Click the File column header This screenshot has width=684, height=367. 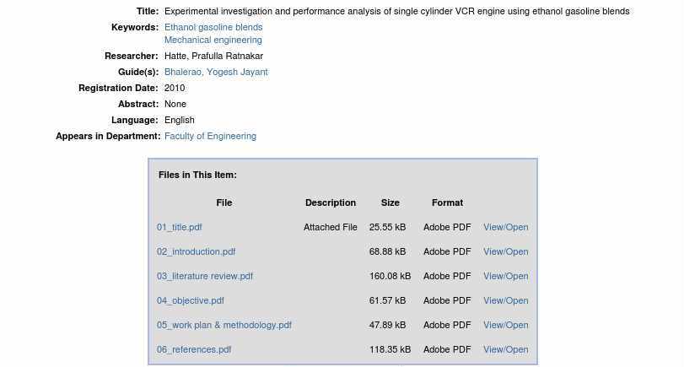click(x=224, y=202)
